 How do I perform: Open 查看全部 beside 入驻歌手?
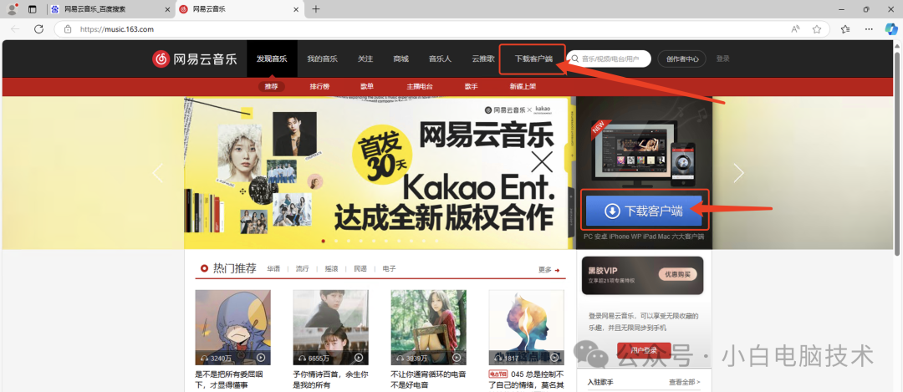coord(684,382)
